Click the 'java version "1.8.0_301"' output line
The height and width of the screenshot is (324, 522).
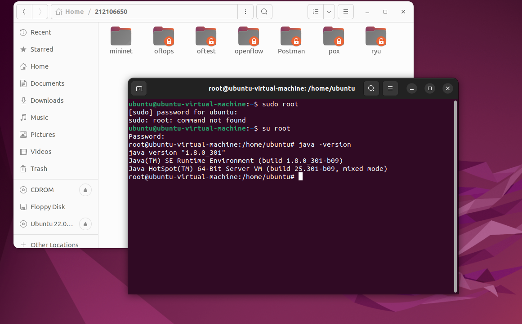177,153
